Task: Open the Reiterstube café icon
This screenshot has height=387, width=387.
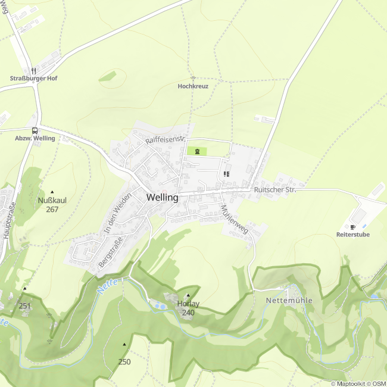Action: coord(352,227)
